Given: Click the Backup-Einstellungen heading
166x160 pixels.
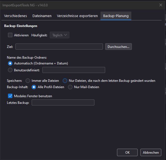Looking at the screenshot, I should pos(21,26).
